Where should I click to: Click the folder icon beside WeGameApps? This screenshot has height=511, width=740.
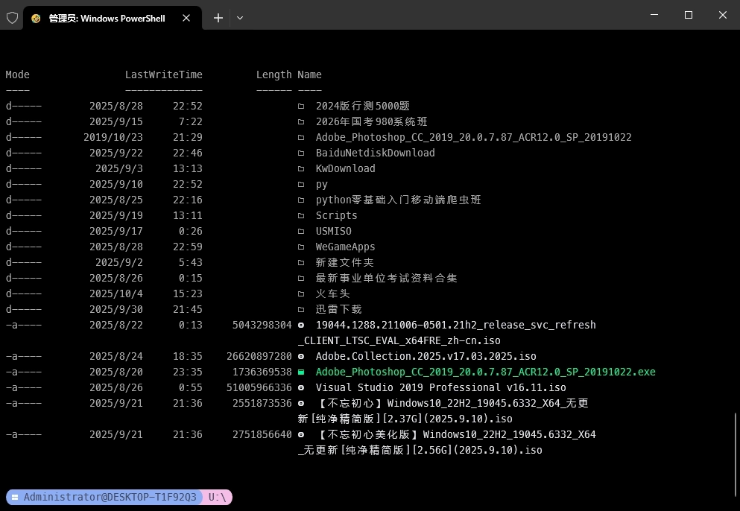click(x=301, y=247)
